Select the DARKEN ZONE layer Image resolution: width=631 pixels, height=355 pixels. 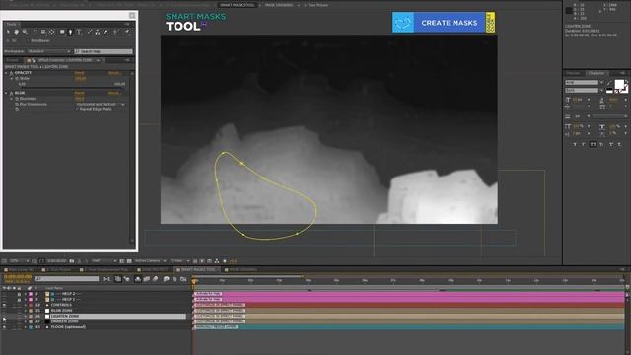[64, 322]
